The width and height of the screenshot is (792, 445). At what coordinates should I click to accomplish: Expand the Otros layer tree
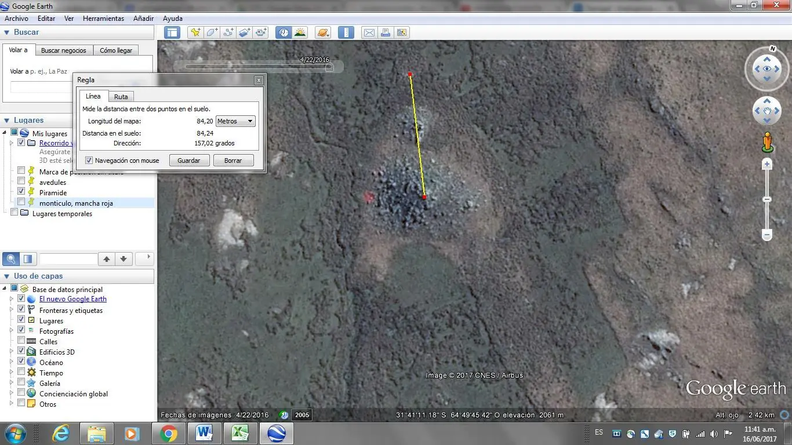pos(11,404)
